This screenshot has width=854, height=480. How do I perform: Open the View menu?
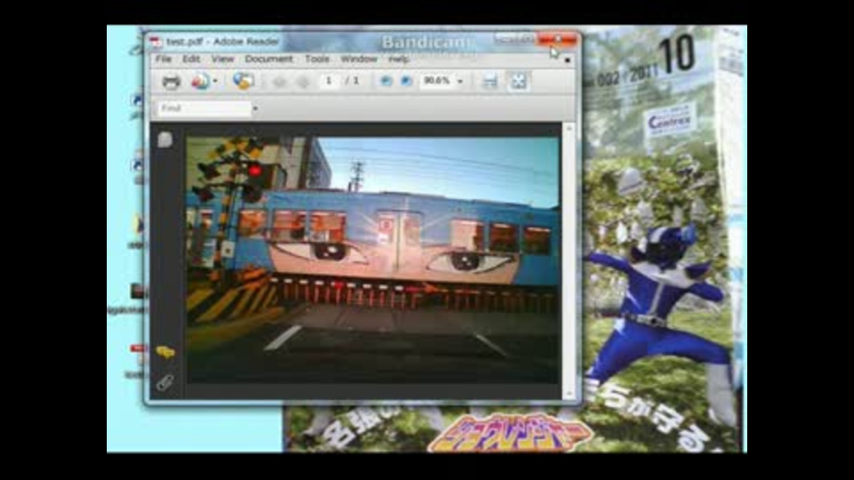point(222,59)
